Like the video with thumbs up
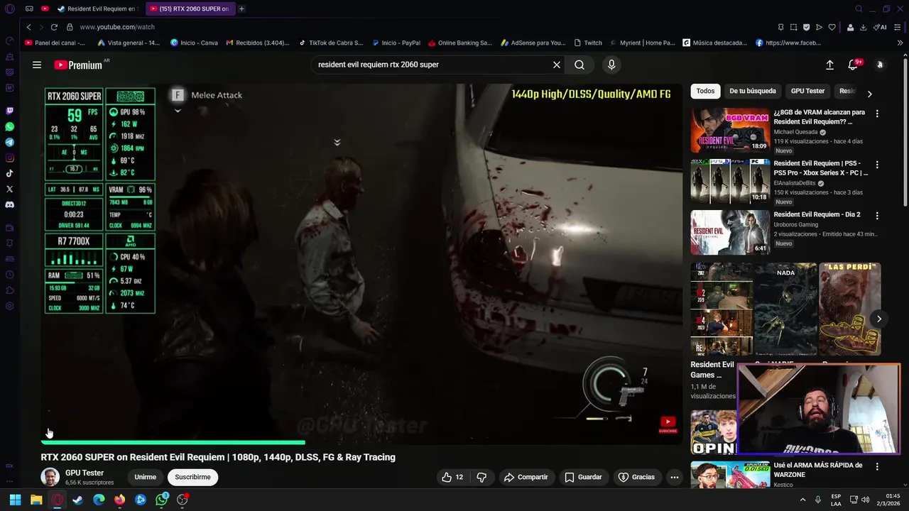This screenshot has width=909, height=511. coord(452,477)
